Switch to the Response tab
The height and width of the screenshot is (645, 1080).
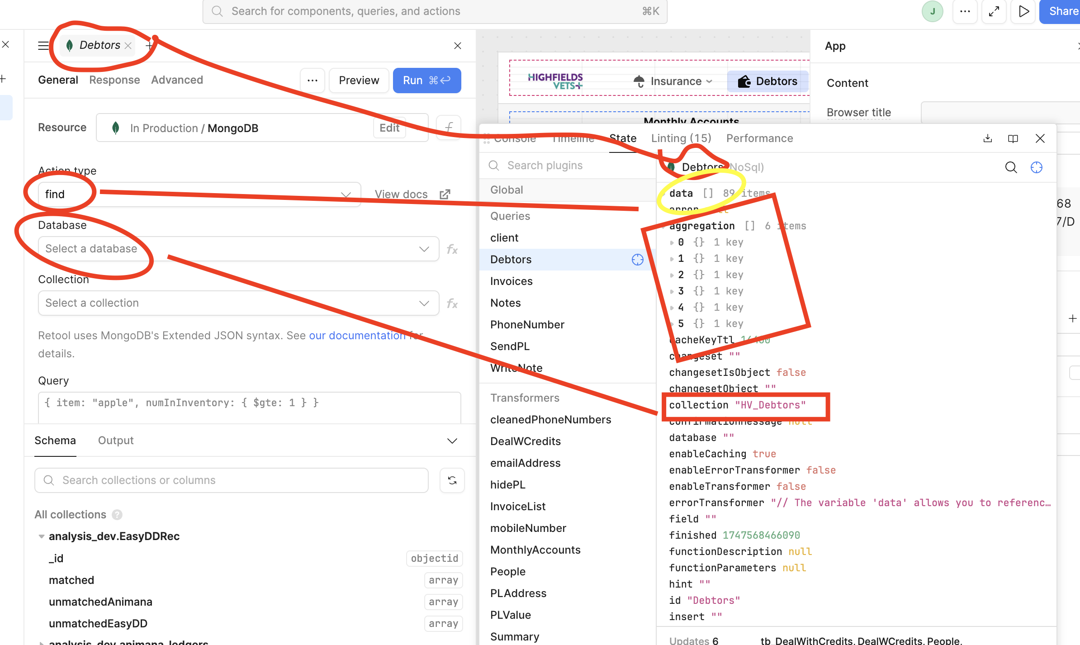click(114, 80)
